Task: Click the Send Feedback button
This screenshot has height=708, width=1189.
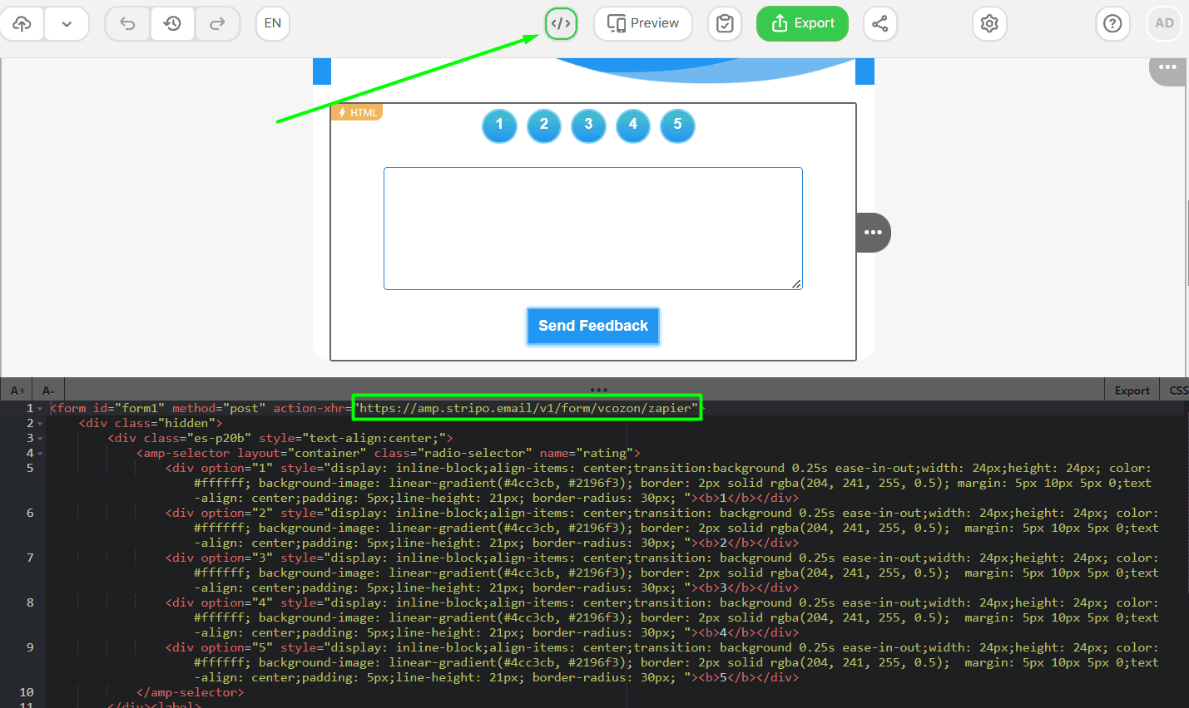Action: click(593, 326)
